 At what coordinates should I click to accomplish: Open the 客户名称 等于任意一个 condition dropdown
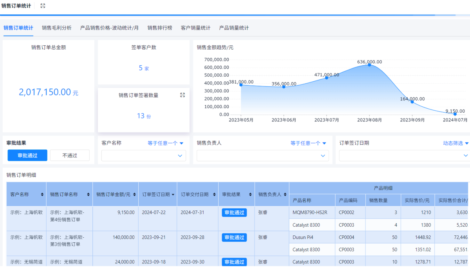165,143
